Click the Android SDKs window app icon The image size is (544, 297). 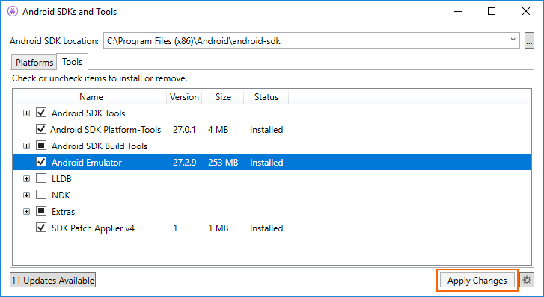pos(13,11)
